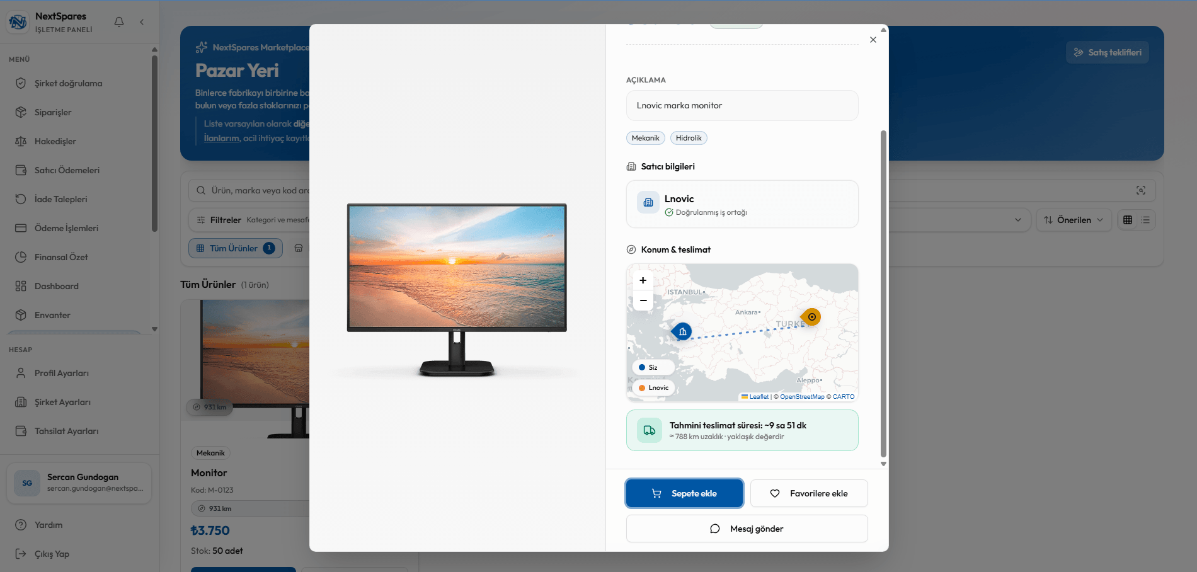Open the CARTO attribution link
The image size is (1197, 572).
click(x=844, y=397)
